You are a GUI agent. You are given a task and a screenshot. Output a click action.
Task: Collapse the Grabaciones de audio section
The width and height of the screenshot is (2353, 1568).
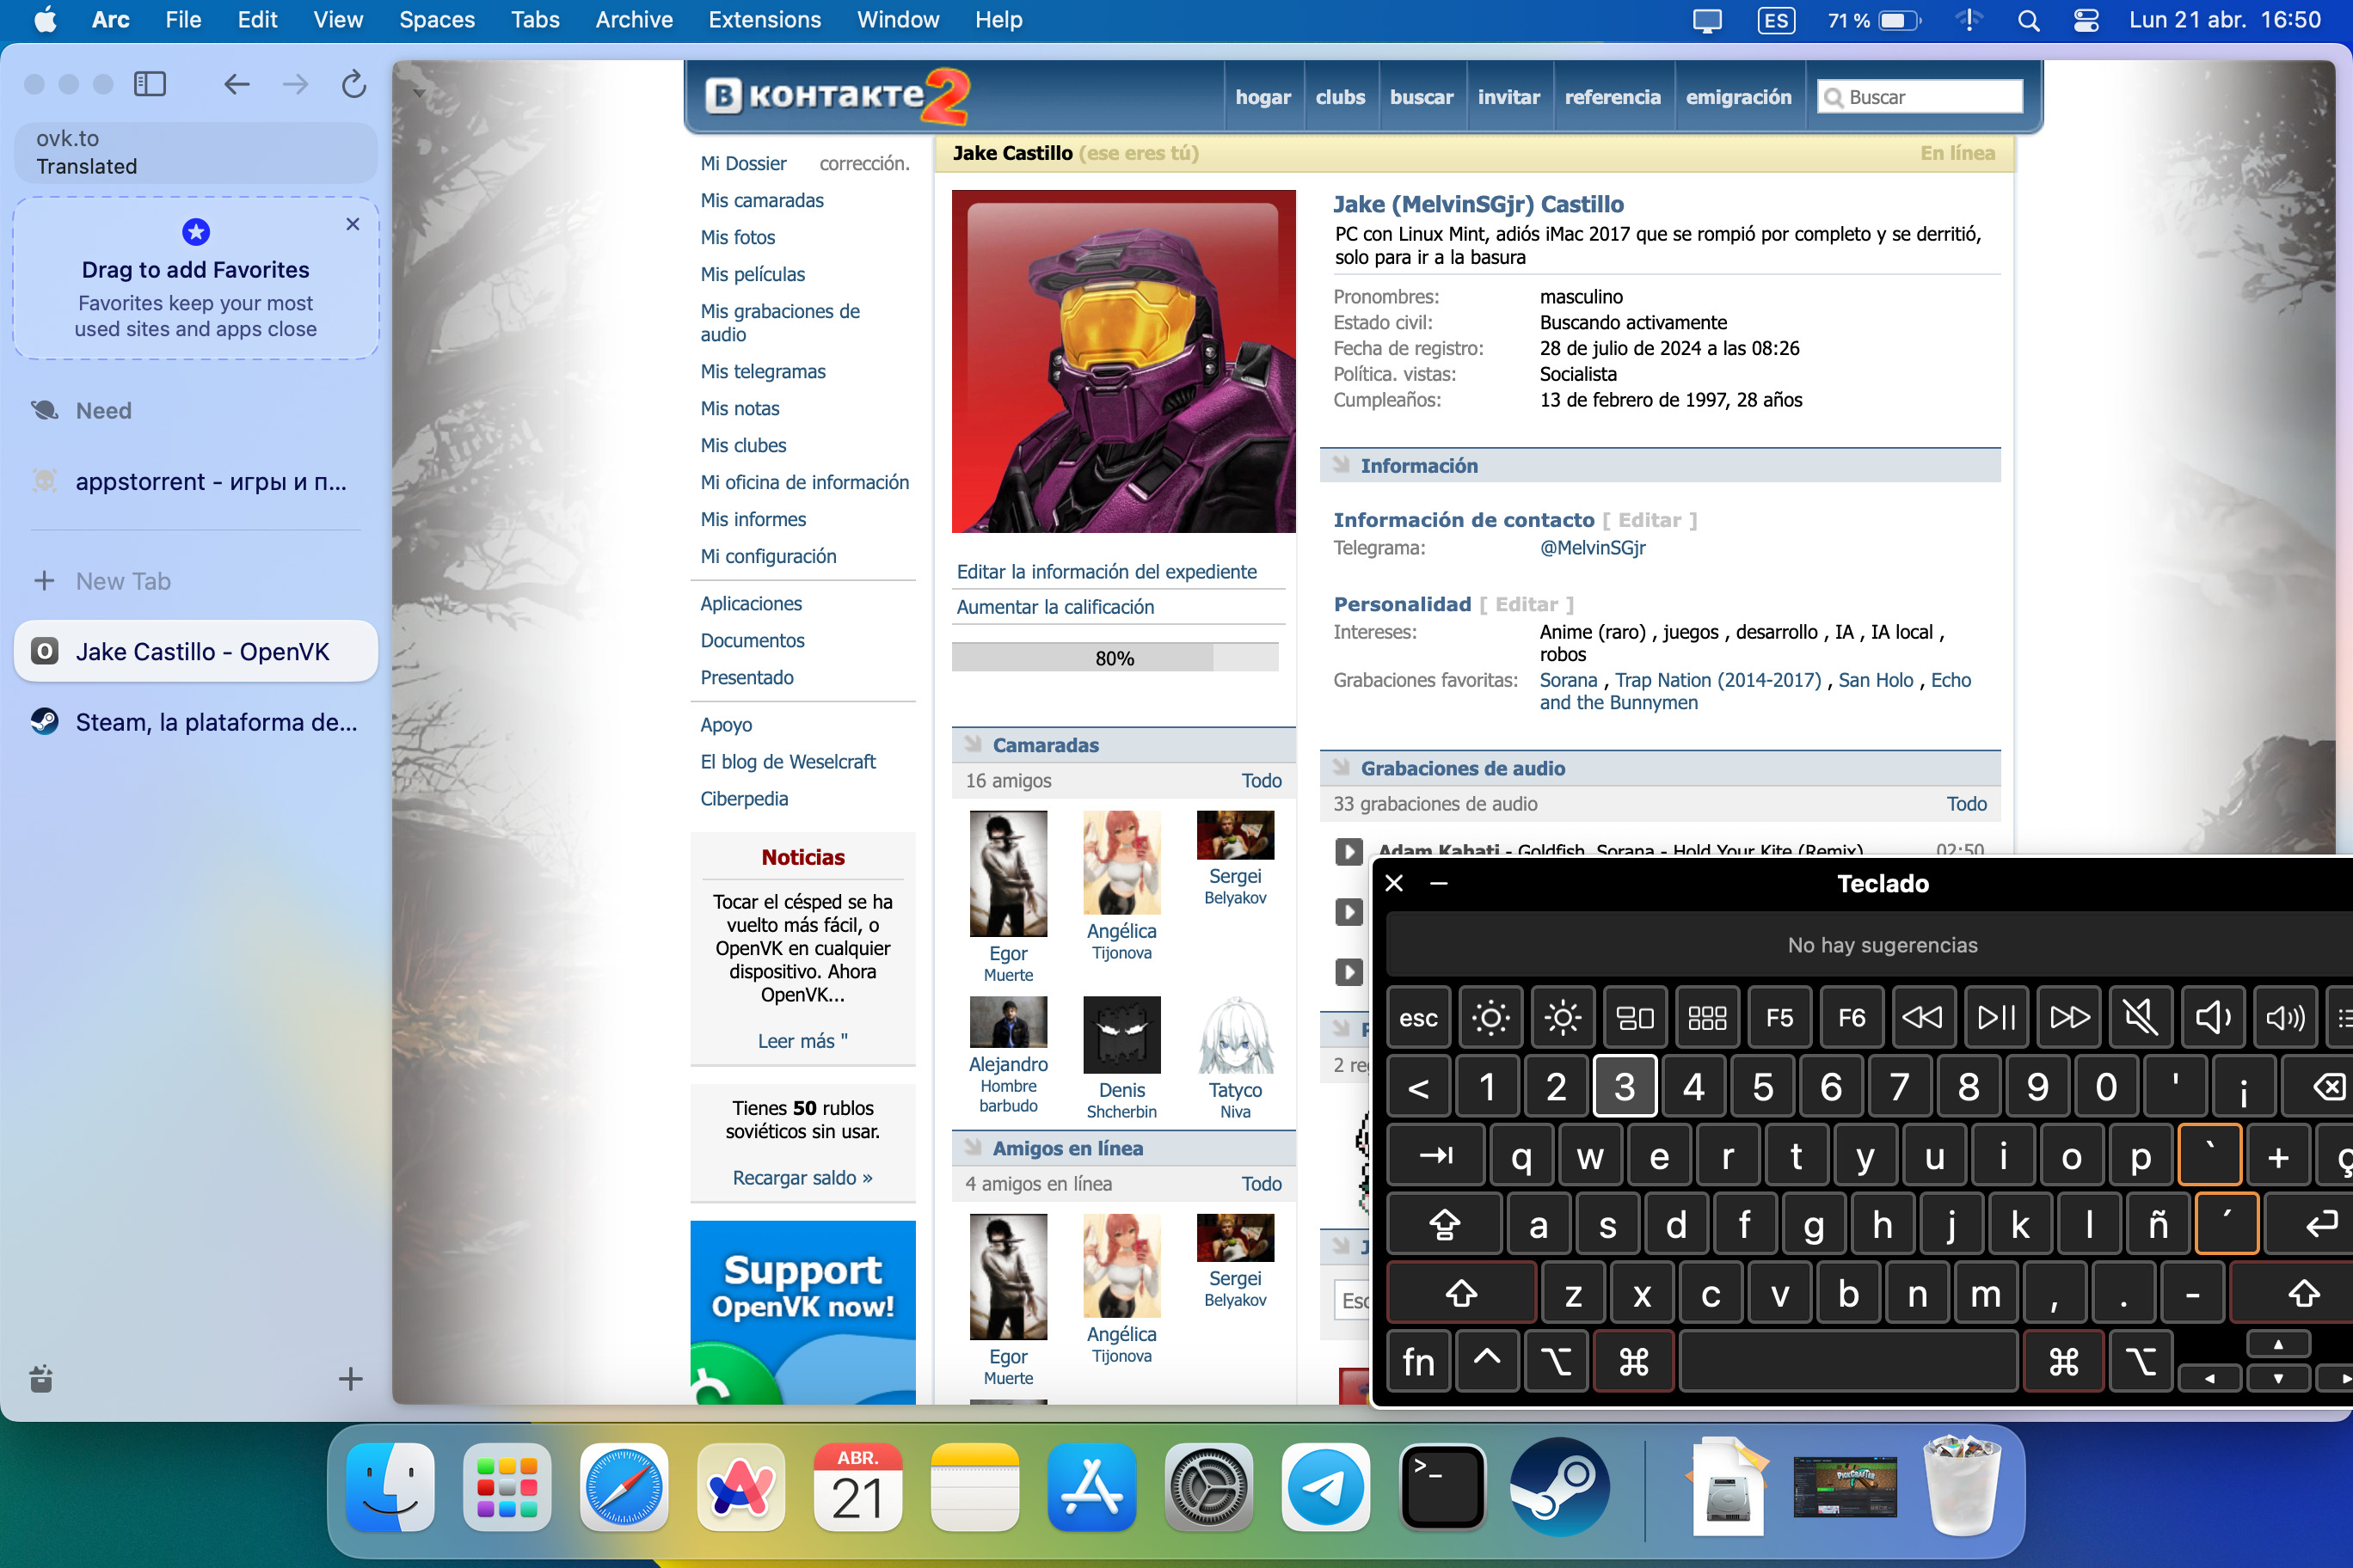[x=1462, y=768]
